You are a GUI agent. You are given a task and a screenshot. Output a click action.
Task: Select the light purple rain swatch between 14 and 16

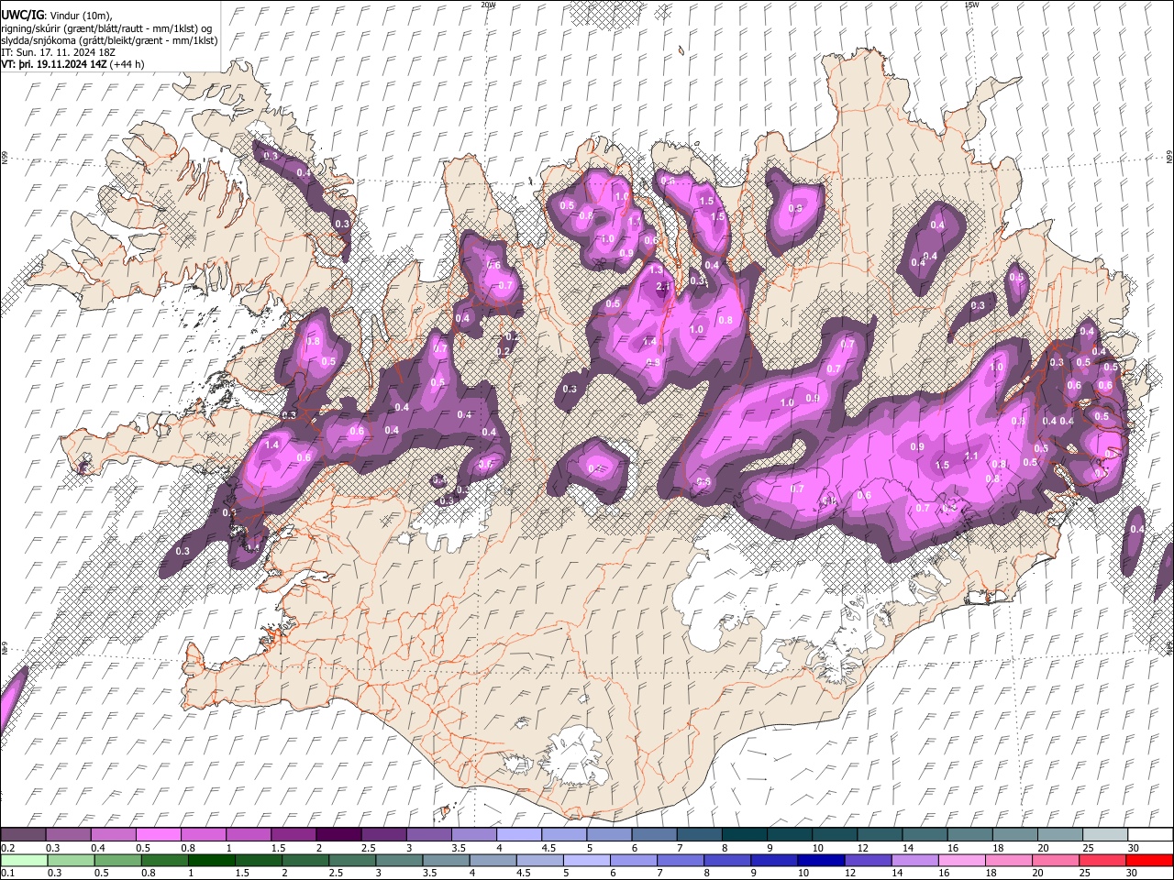click(914, 861)
